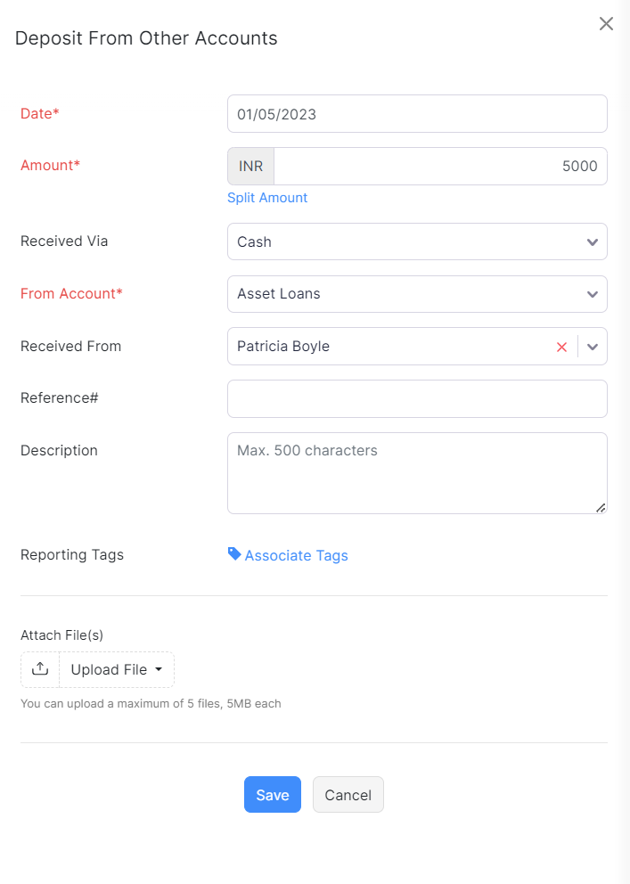Image resolution: width=630 pixels, height=884 pixels.
Task: Click the blue tag icon beside Associate Tags
Action: pos(233,554)
